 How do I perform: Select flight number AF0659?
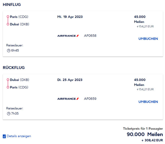(x=90, y=99)
